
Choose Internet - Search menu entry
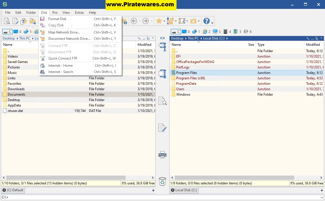tap(80, 72)
